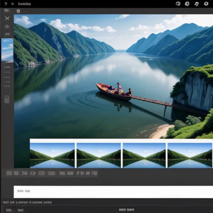
Task: Click the third icon at top right
Action: click(197, 4)
